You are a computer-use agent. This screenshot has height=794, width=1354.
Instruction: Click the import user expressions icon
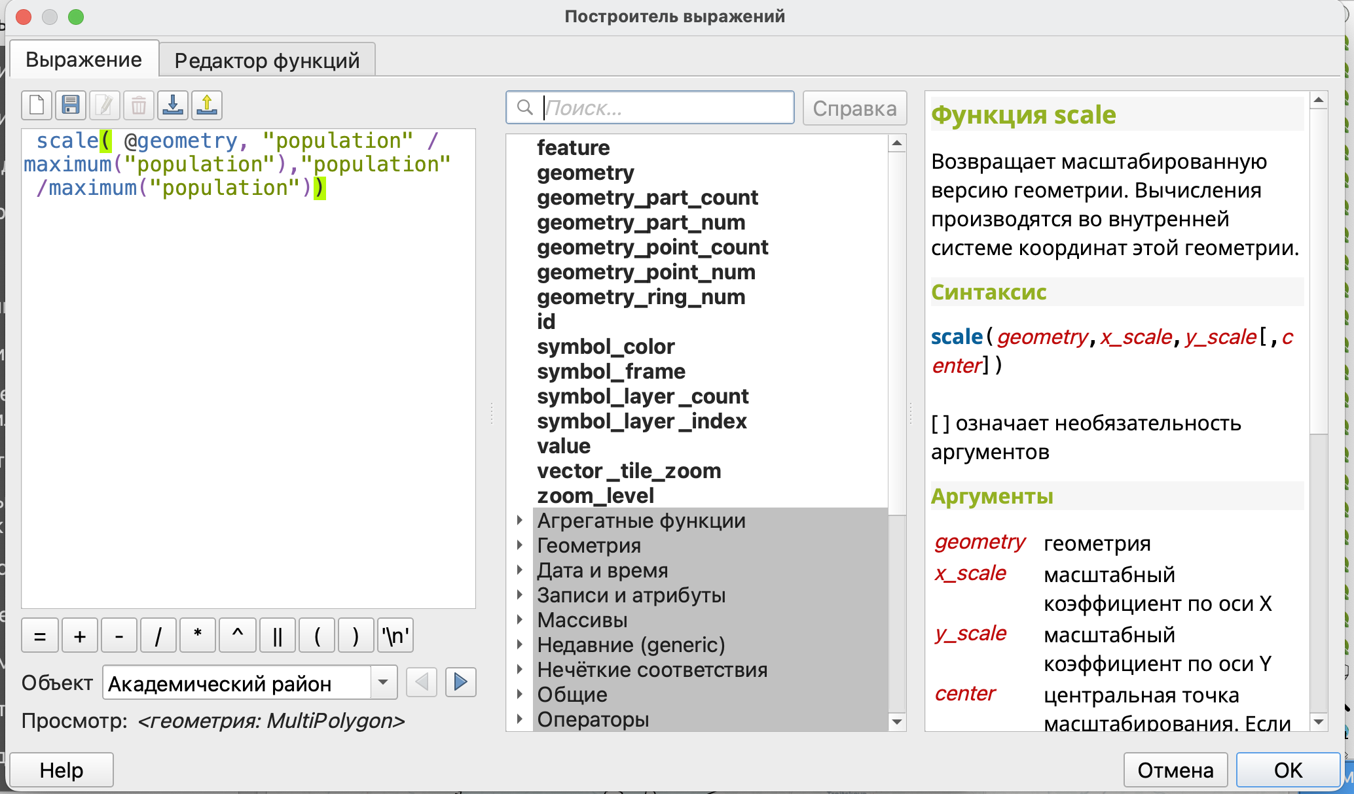[x=173, y=105]
